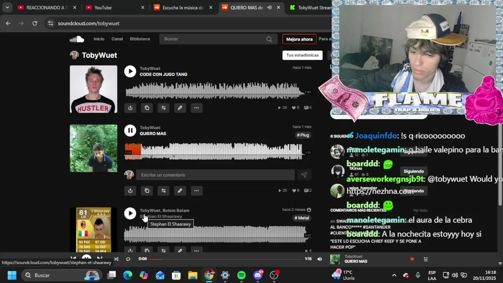Image resolution: width=503 pixels, height=283 pixels.
Task: Repost CODE CON JUGO TANG
Action: 163,108
